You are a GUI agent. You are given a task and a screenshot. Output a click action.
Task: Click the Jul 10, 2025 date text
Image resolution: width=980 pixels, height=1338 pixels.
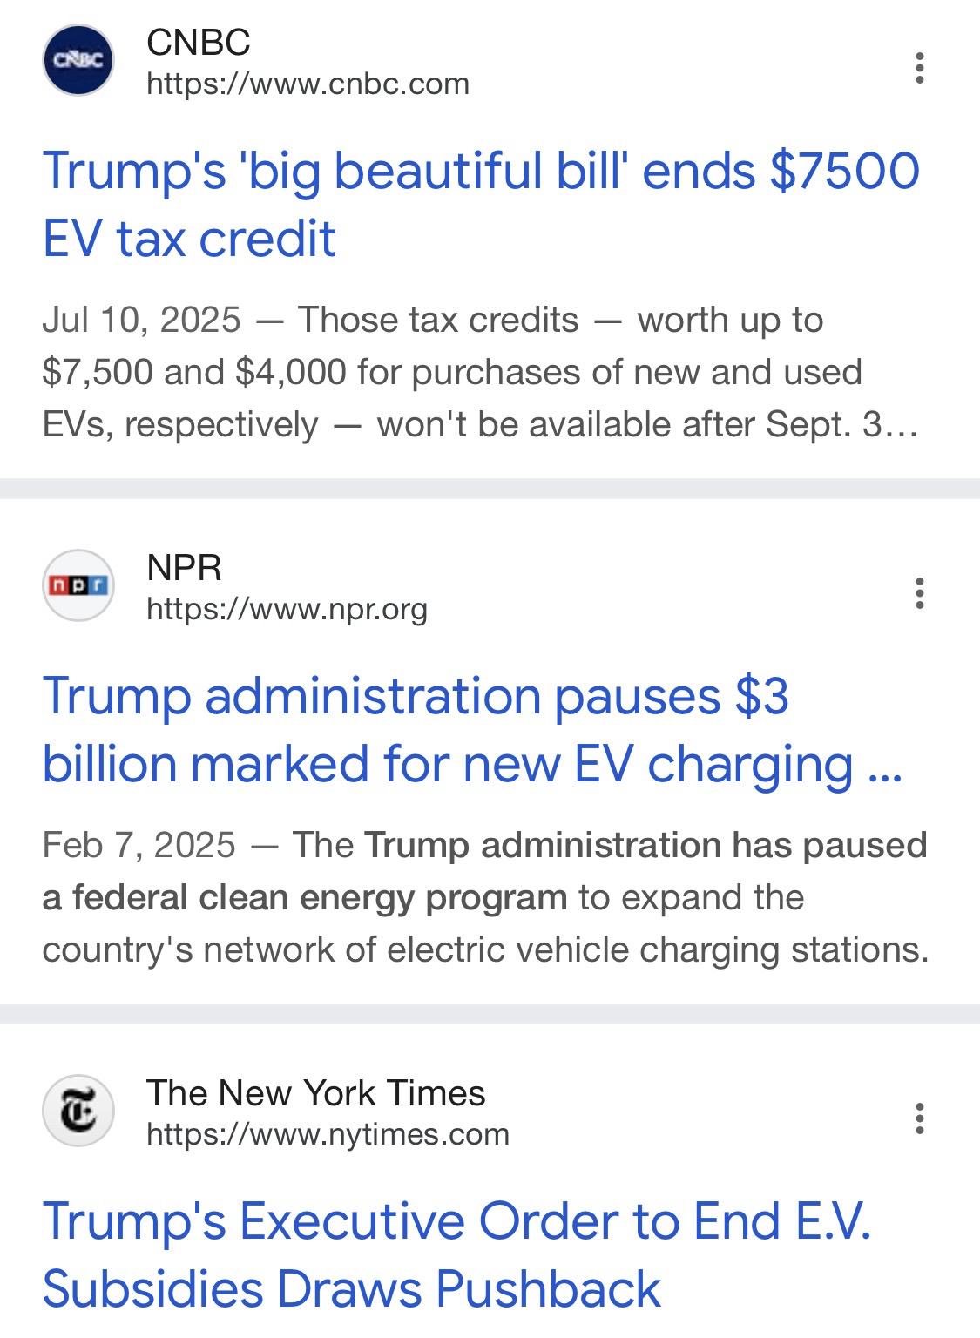click(141, 321)
